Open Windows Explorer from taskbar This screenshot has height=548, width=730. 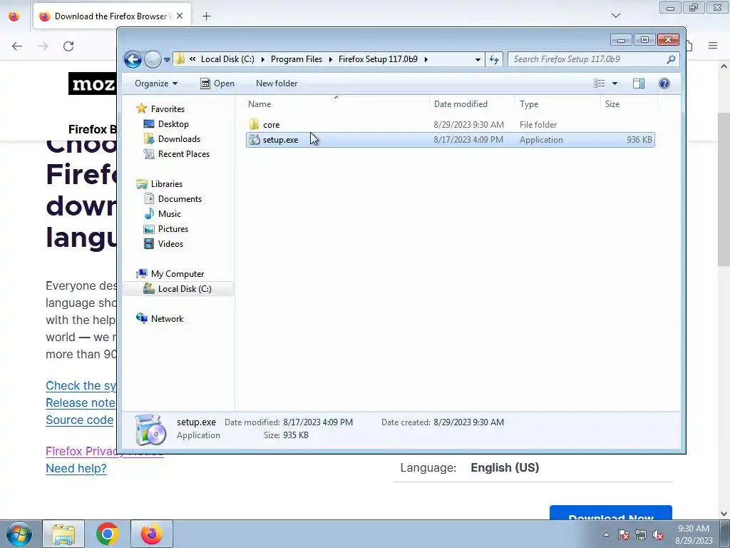[63, 534]
